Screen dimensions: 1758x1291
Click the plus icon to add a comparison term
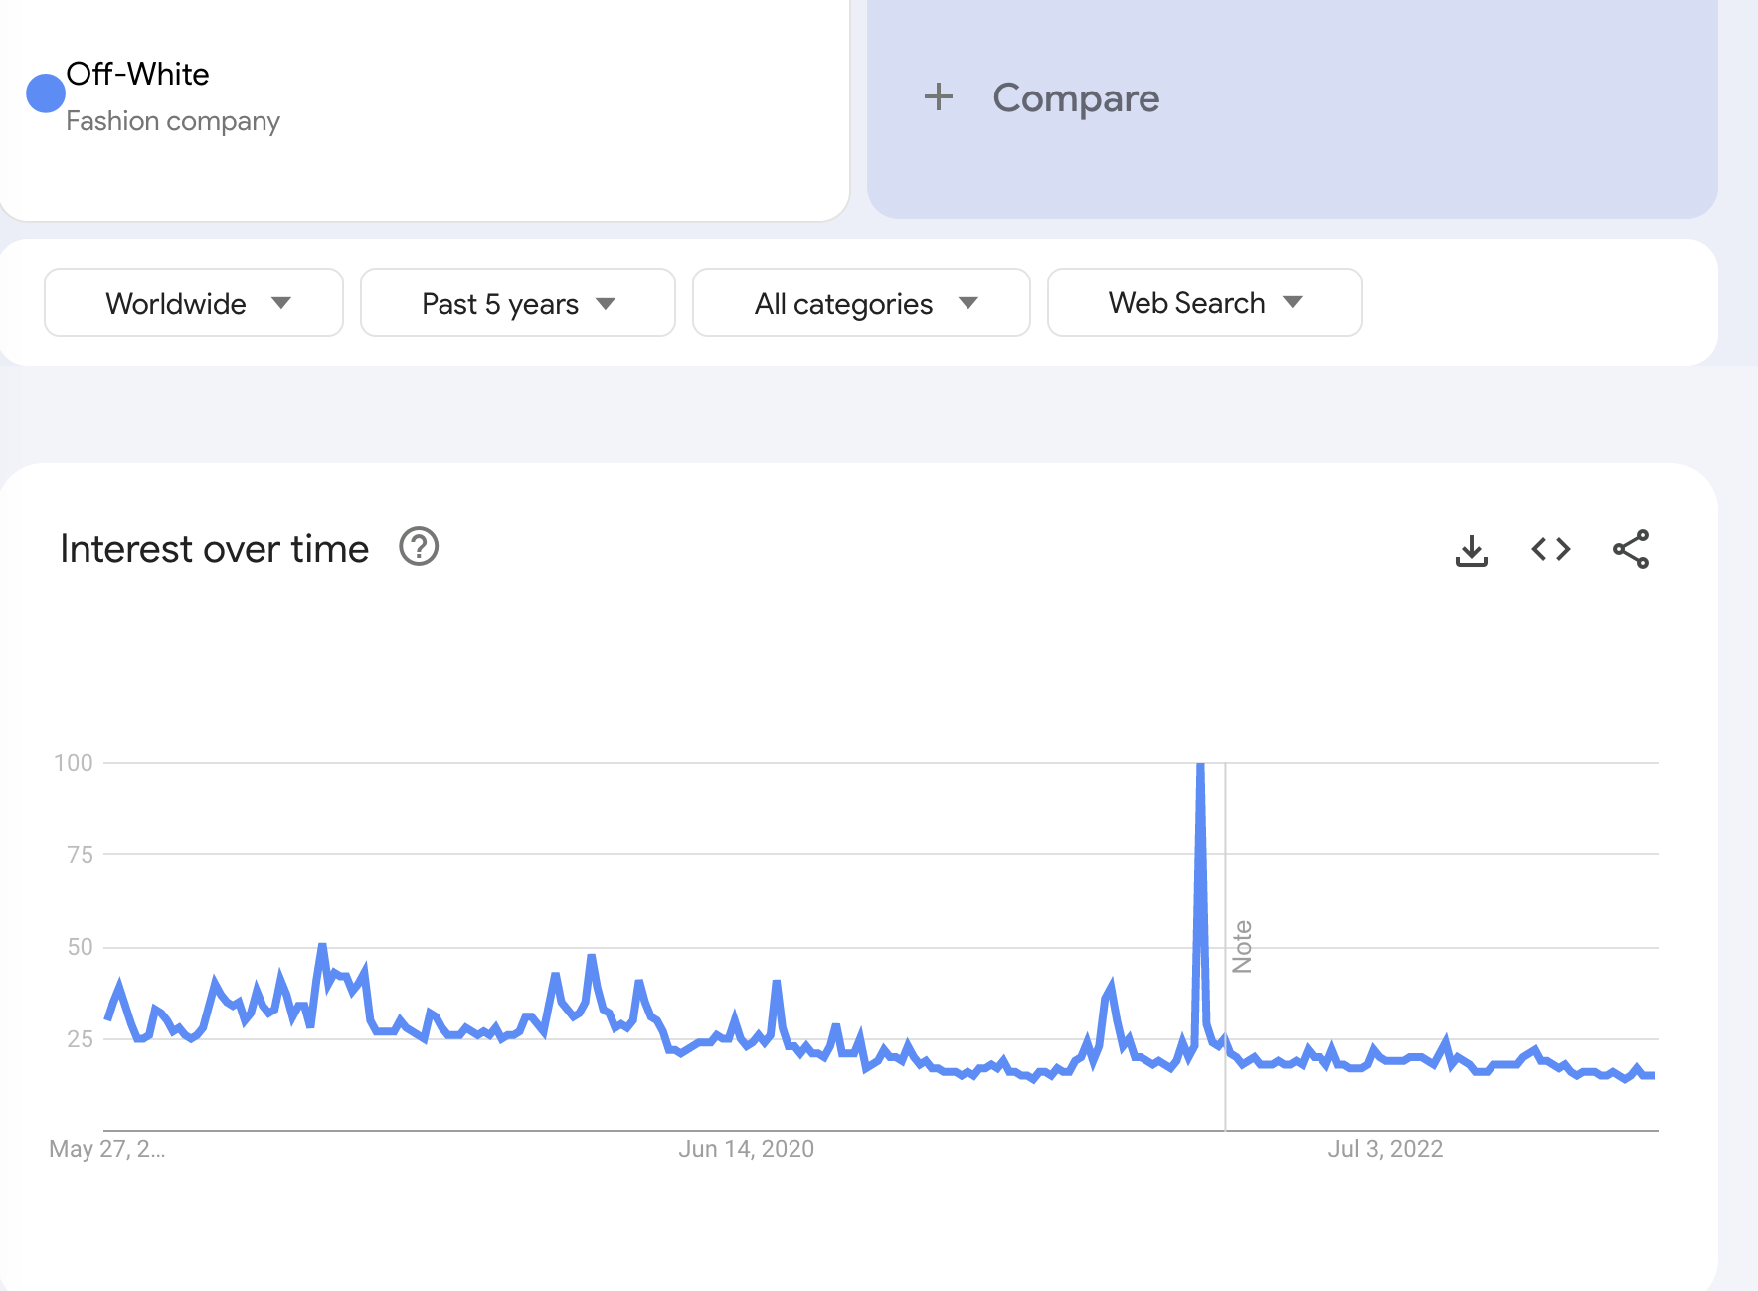point(939,96)
